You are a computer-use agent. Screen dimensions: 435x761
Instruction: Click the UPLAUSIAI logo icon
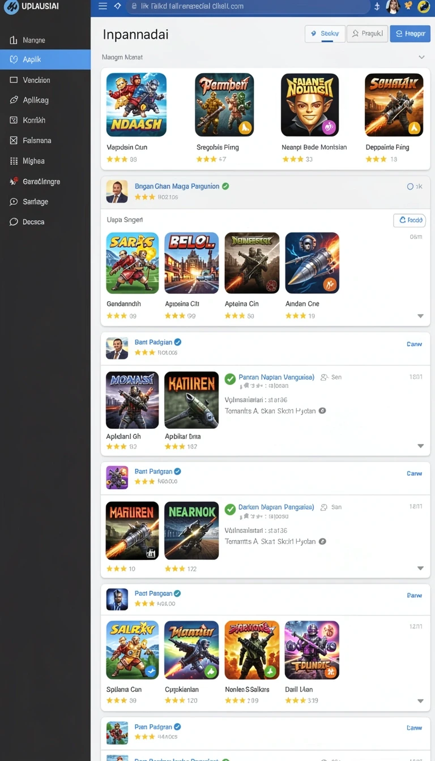pos(10,7)
